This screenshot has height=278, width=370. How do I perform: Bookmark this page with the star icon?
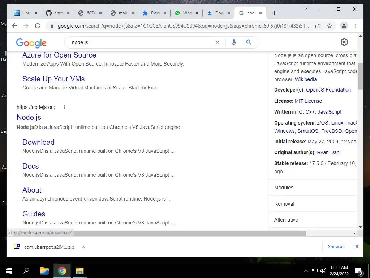[x=330, y=26]
